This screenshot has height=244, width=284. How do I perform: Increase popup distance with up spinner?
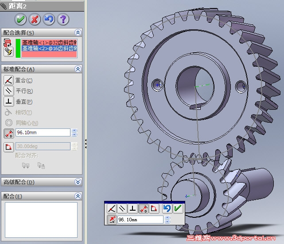167,218
